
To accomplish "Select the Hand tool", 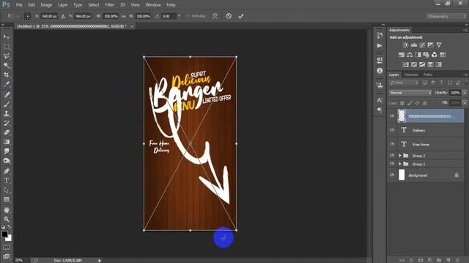I will click(7, 210).
